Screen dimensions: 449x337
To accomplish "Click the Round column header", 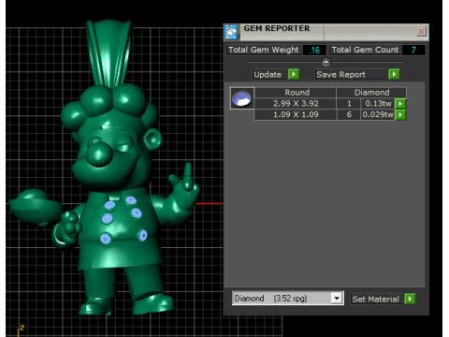I will click(x=297, y=93).
